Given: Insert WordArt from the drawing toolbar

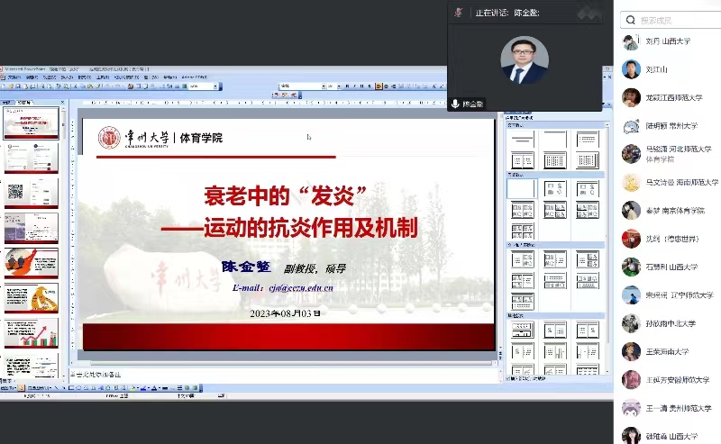Looking at the screenshot, I should point(101,388).
